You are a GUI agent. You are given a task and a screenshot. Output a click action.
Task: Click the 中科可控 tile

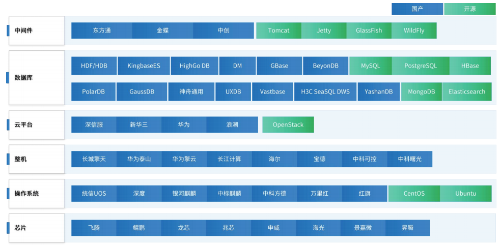365,159
